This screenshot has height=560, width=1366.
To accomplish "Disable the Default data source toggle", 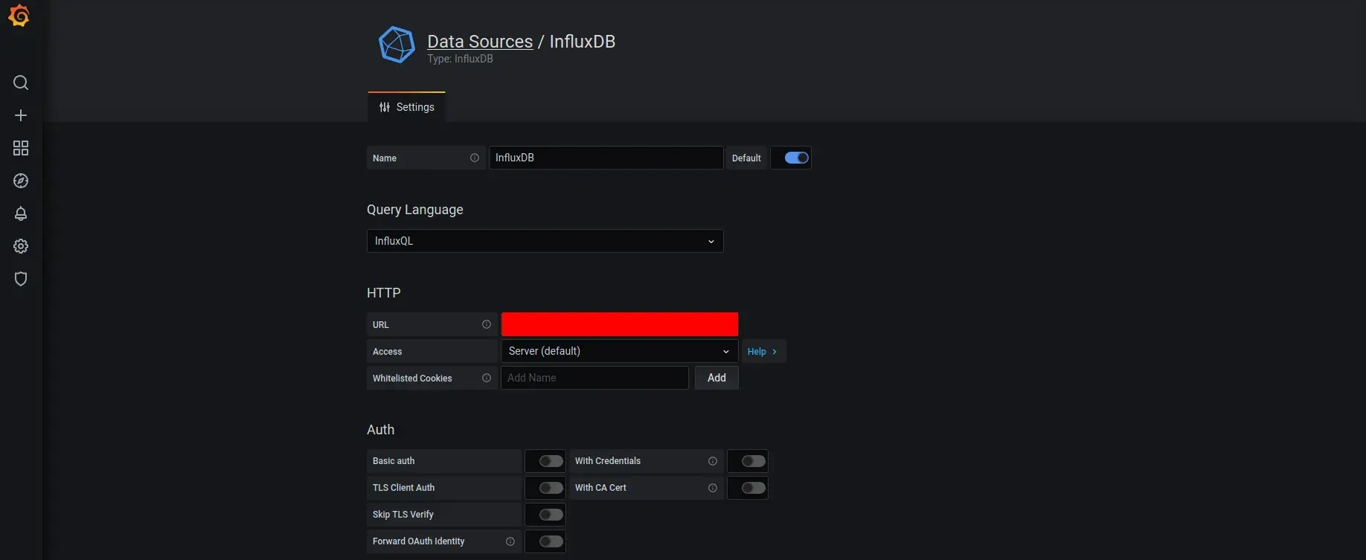I will coord(795,158).
